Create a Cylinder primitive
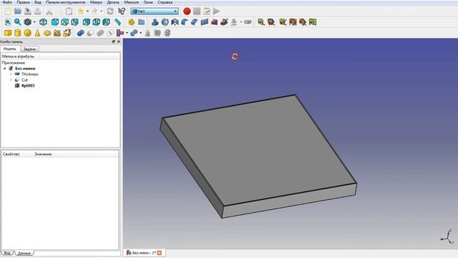 18,33
